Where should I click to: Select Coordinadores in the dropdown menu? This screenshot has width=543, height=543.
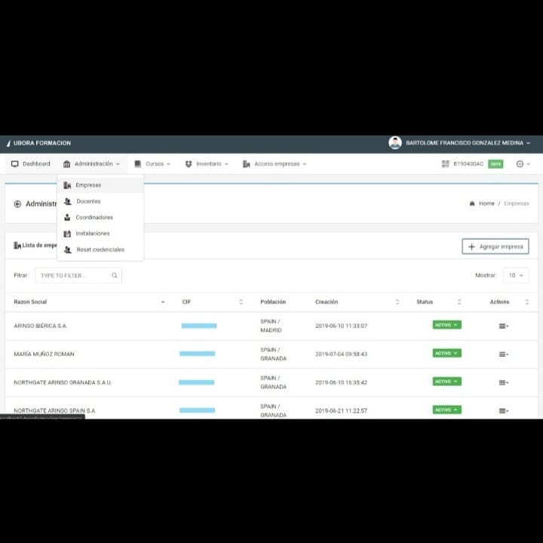100,217
